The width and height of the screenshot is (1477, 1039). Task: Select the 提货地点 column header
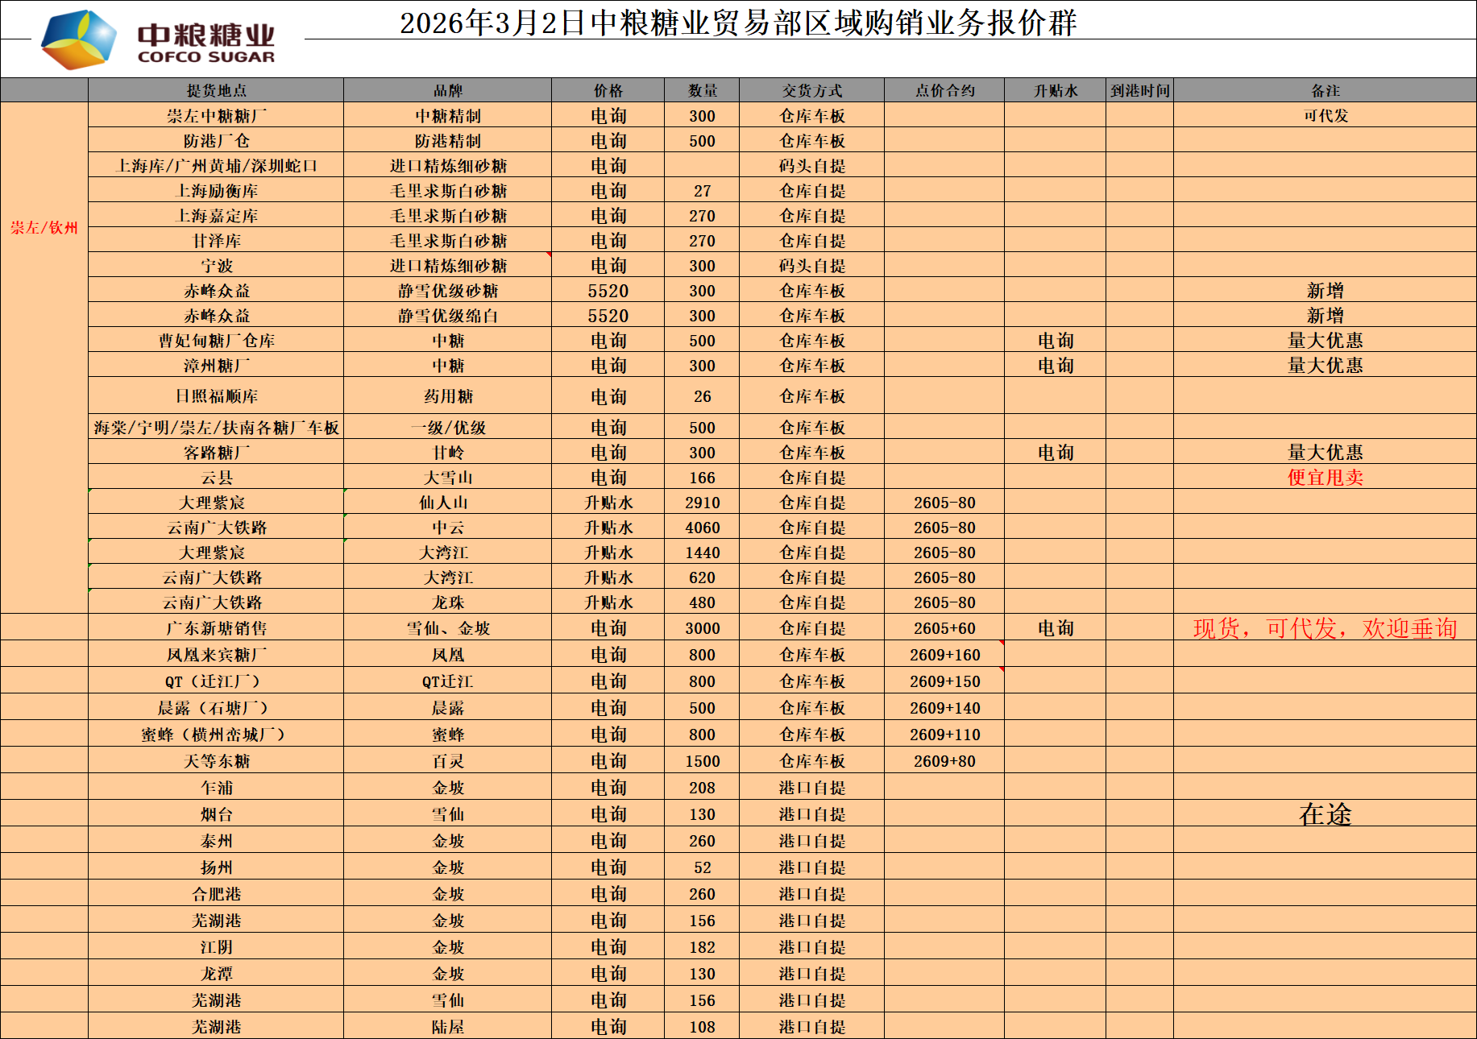[x=216, y=90]
